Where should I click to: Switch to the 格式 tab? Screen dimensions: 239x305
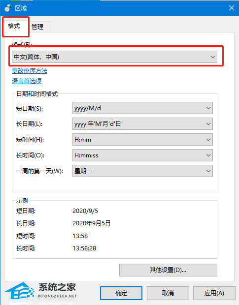14,26
